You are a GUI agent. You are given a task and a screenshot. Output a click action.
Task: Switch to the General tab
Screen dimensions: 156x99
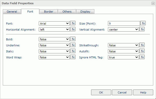[x=12, y=12]
